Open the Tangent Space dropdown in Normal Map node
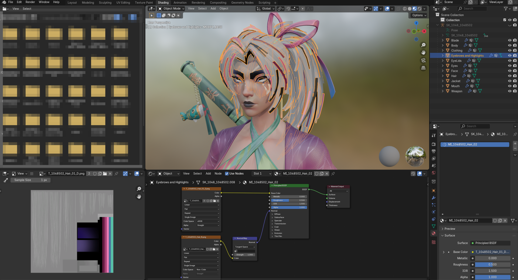Viewport: 518px width, 280px height. (245, 247)
